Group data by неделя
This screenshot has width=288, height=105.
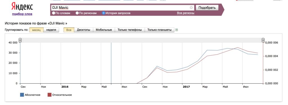(x=51, y=30)
